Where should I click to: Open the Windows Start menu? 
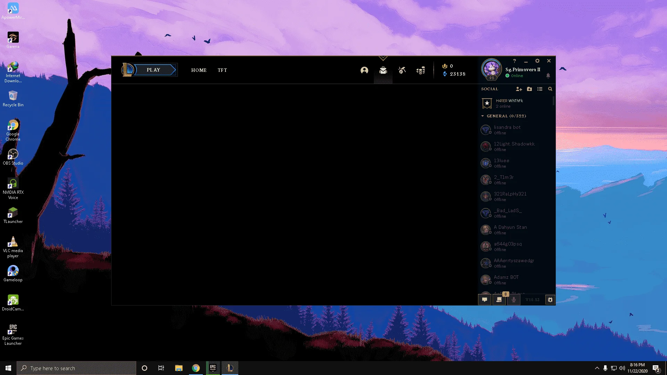8,368
